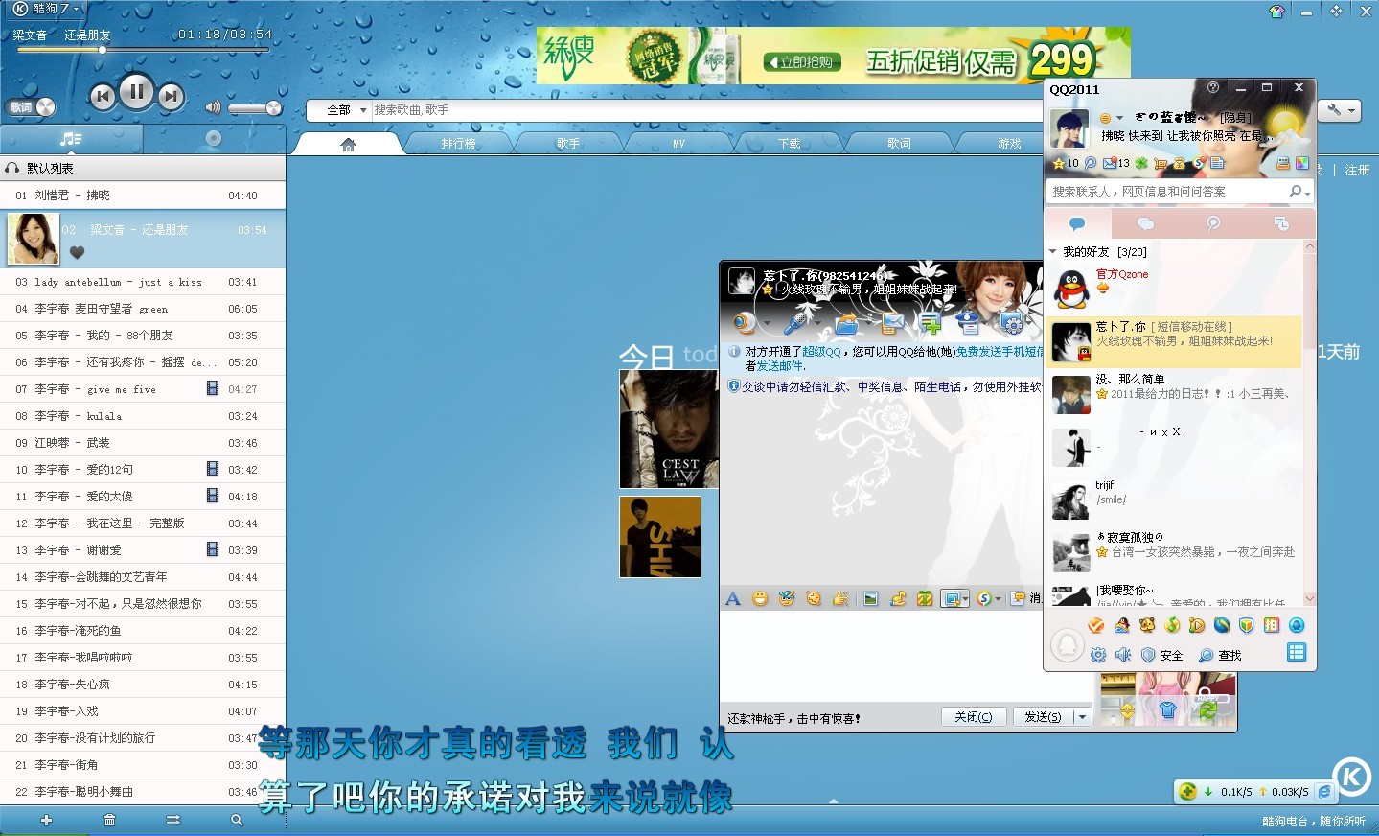The width and height of the screenshot is (1379, 836).
Task: Add songs with playlist plus icon
Action: (x=46, y=820)
